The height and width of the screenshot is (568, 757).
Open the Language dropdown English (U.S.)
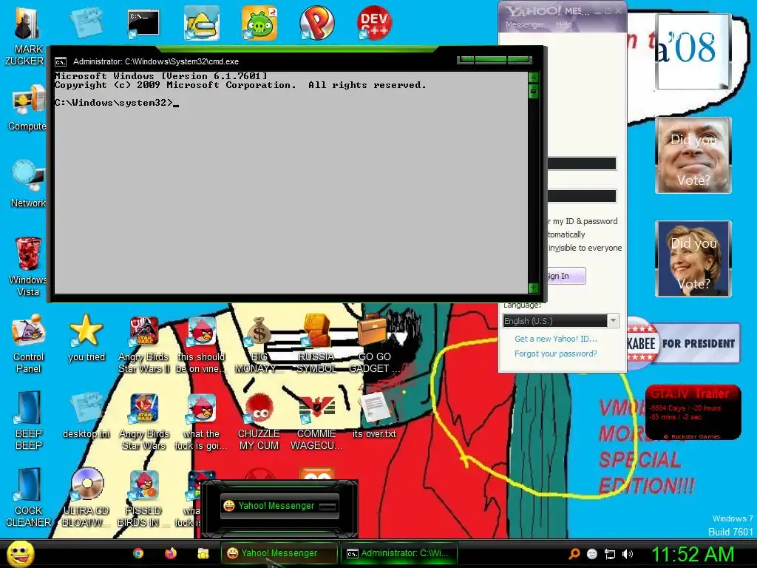560,321
